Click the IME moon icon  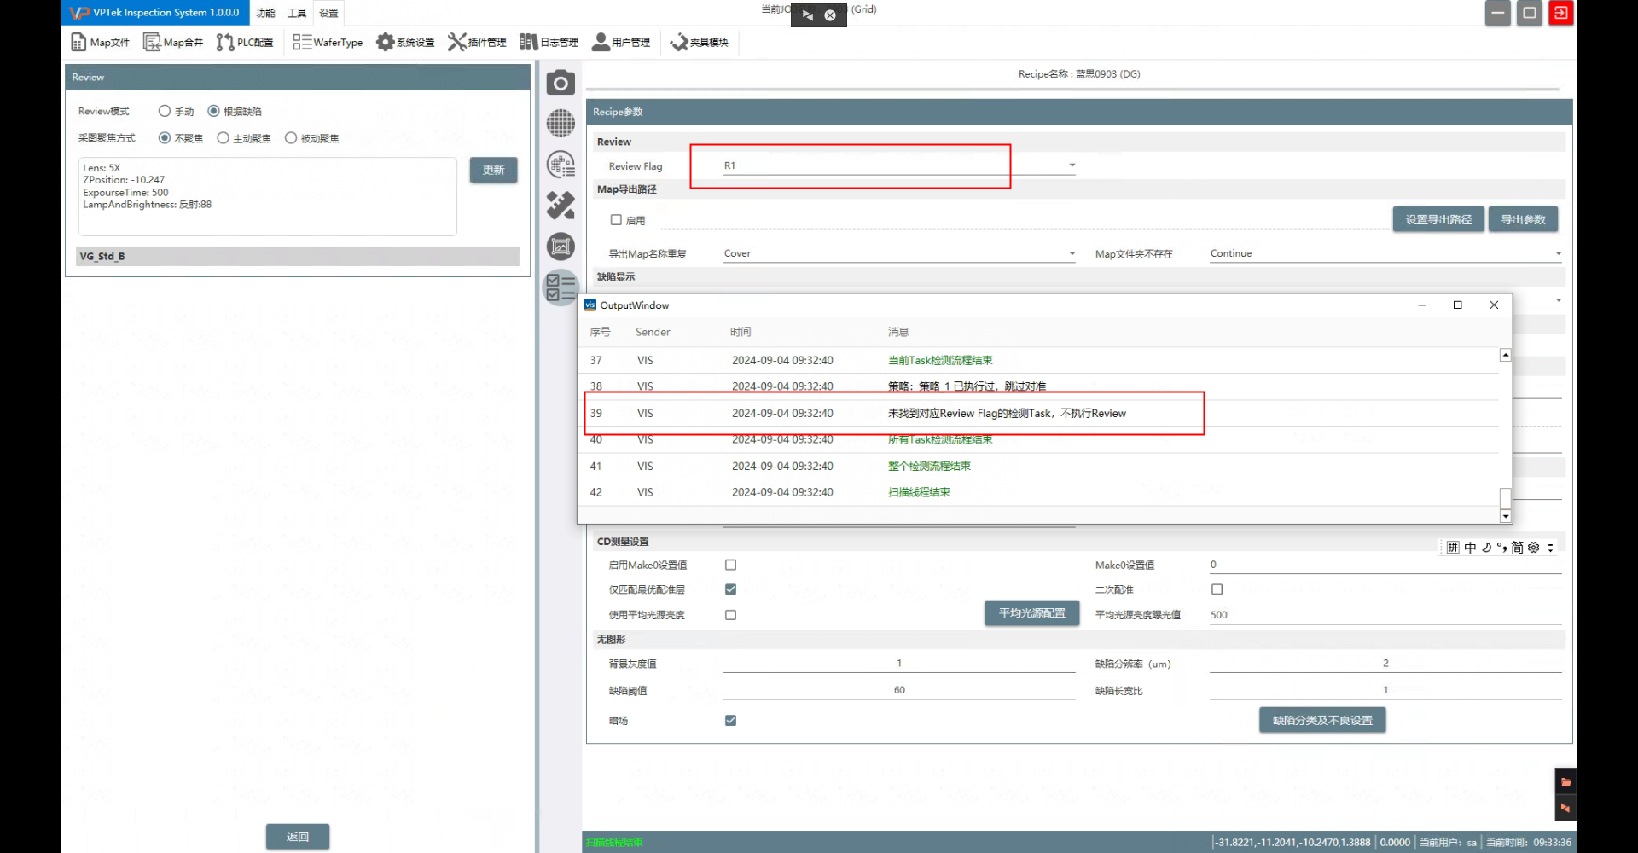click(x=1486, y=548)
